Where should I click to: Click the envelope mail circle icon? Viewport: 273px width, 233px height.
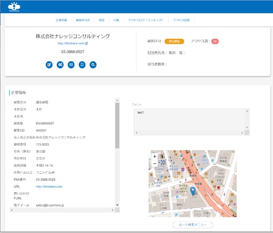(x=71, y=65)
